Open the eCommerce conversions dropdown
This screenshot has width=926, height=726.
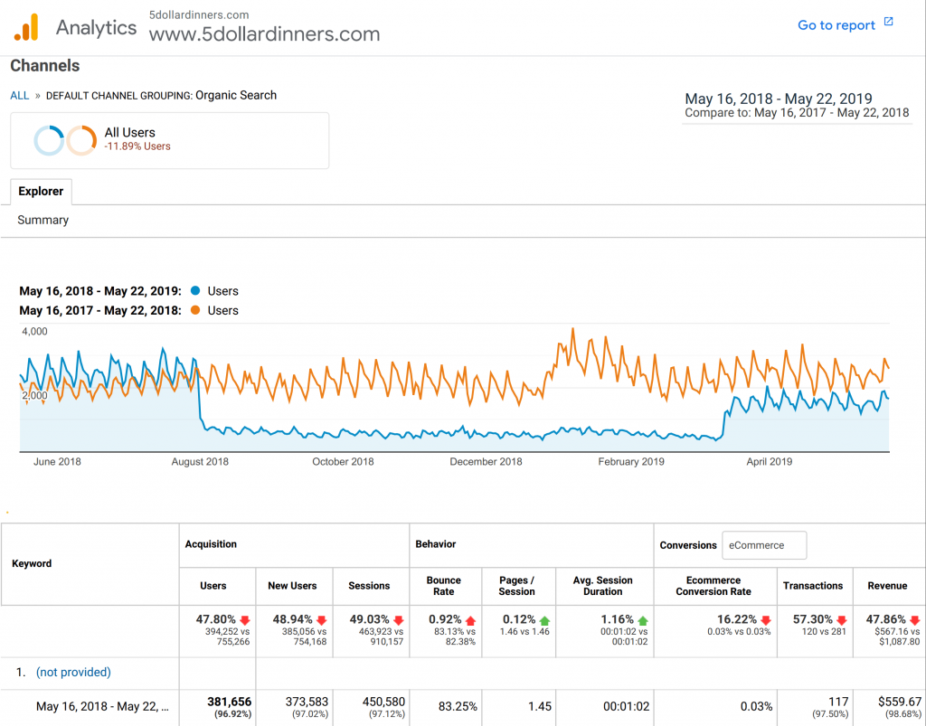764,545
